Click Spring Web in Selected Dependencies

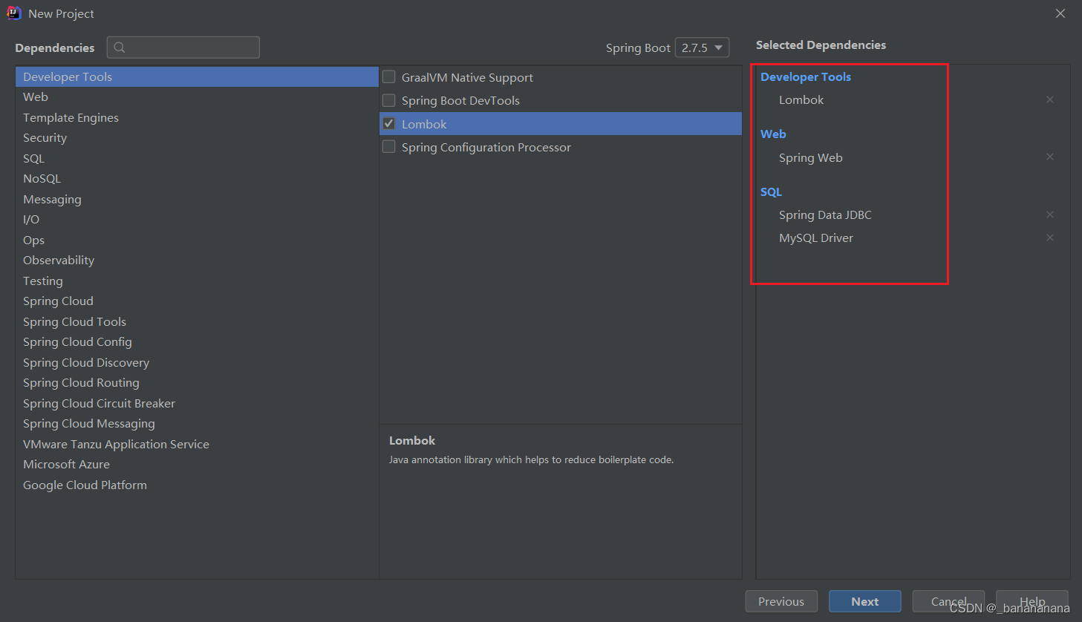(811, 157)
